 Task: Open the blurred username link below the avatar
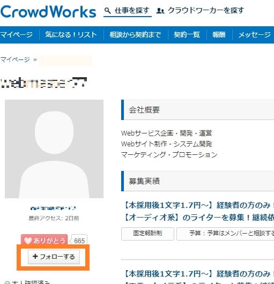point(53,208)
